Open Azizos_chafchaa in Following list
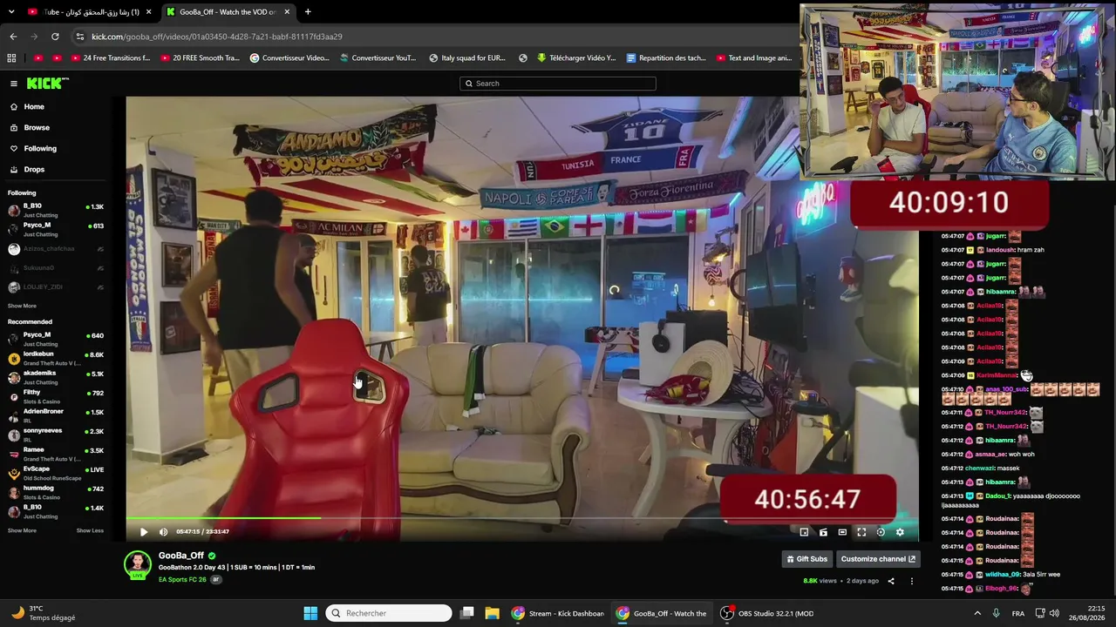Image resolution: width=1116 pixels, height=627 pixels. click(x=56, y=248)
